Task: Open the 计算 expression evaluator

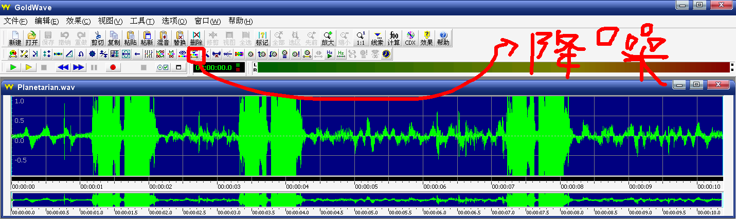Action: (394, 38)
